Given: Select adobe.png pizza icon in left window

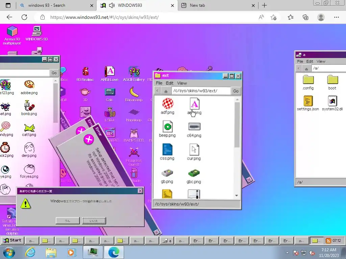Looking at the screenshot, I should click(x=29, y=87).
